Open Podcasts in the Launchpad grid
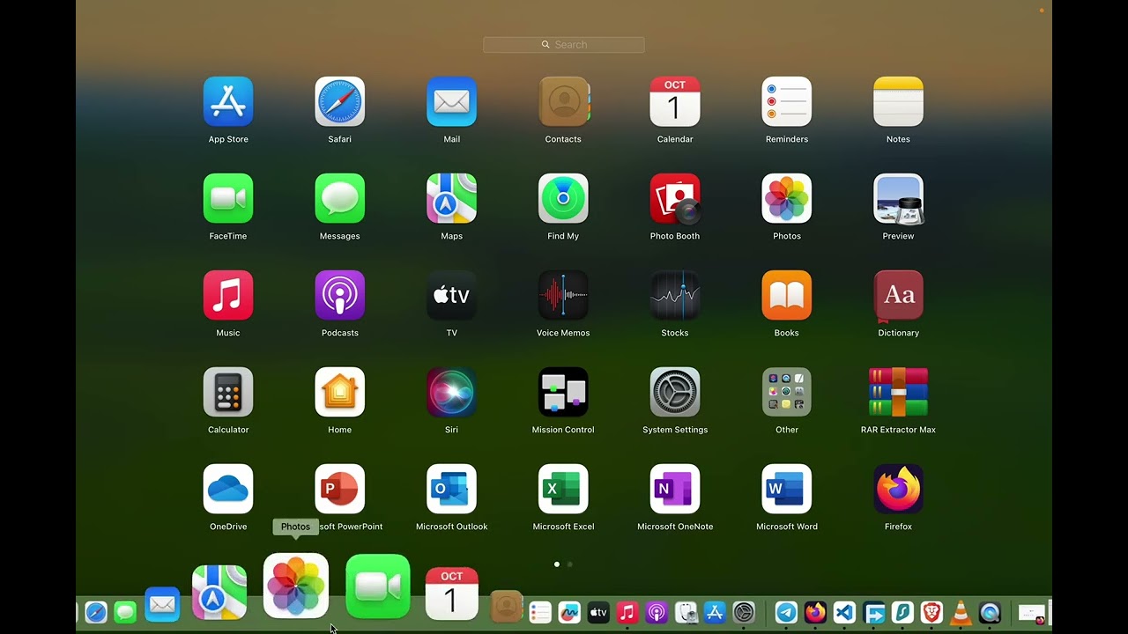 (339, 295)
